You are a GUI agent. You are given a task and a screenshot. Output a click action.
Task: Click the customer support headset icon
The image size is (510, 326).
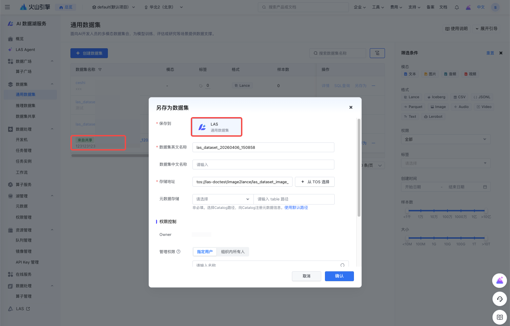tap(500, 299)
